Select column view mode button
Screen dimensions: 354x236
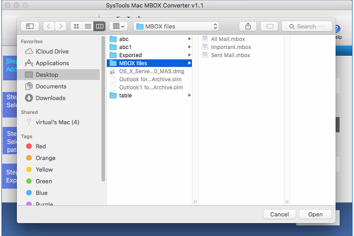[100, 26]
